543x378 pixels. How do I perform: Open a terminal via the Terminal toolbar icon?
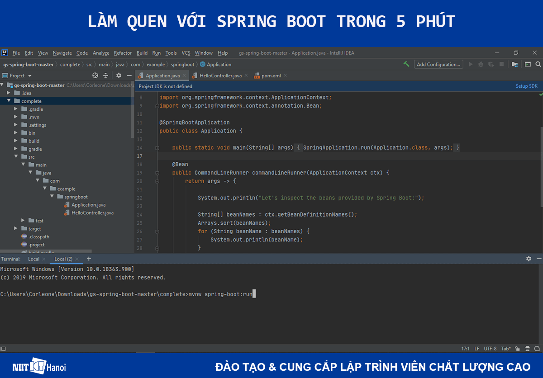point(528,65)
